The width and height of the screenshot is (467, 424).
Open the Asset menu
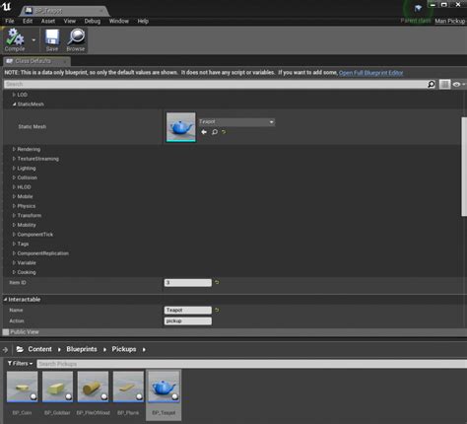[x=48, y=21]
